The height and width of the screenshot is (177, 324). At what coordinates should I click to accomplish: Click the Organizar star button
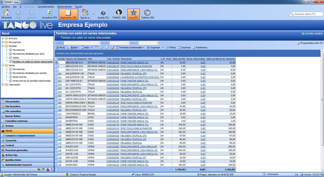tap(153, 48)
